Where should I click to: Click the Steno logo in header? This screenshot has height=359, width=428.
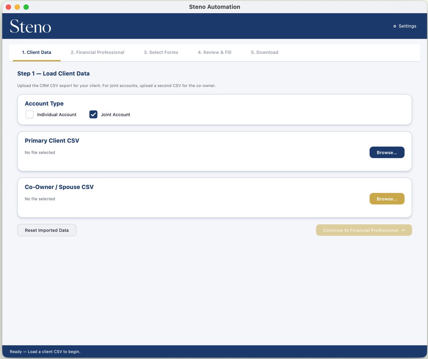[x=30, y=26]
